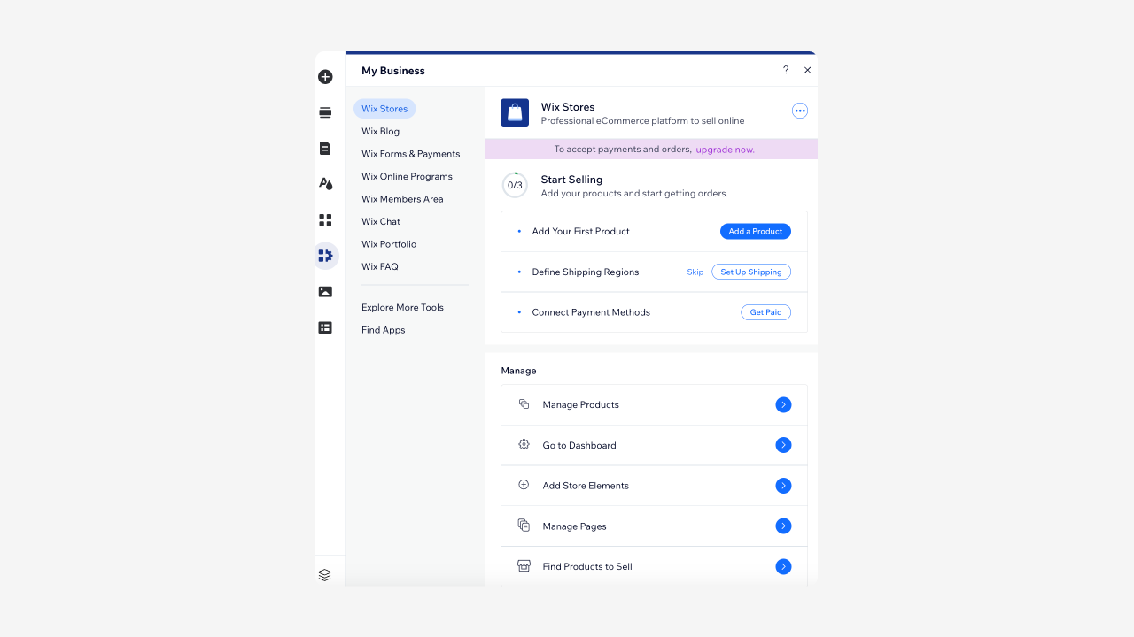Screen dimensions: 1134x637
Task: Open the Sections panel icon in sidebar
Action: point(325,112)
